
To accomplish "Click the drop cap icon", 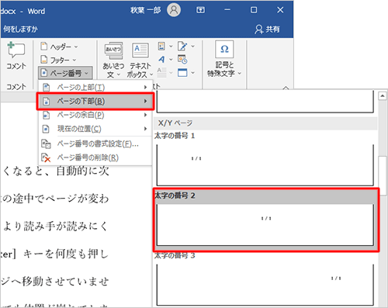I will point(161,73).
